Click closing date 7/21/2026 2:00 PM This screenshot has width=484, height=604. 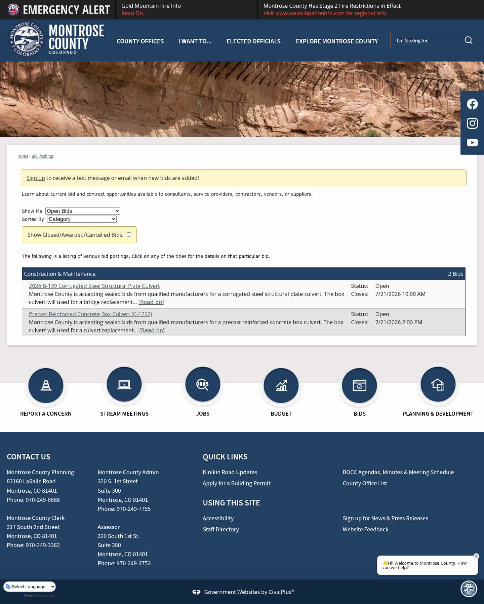click(x=399, y=322)
